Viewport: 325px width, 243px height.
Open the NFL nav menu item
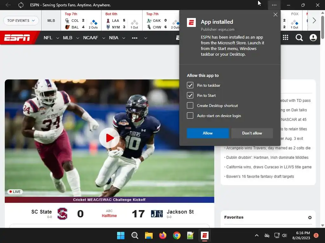(x=48, y=38)
